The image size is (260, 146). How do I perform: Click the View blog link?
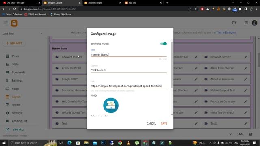pyautogui.click(x=18, y=129)
